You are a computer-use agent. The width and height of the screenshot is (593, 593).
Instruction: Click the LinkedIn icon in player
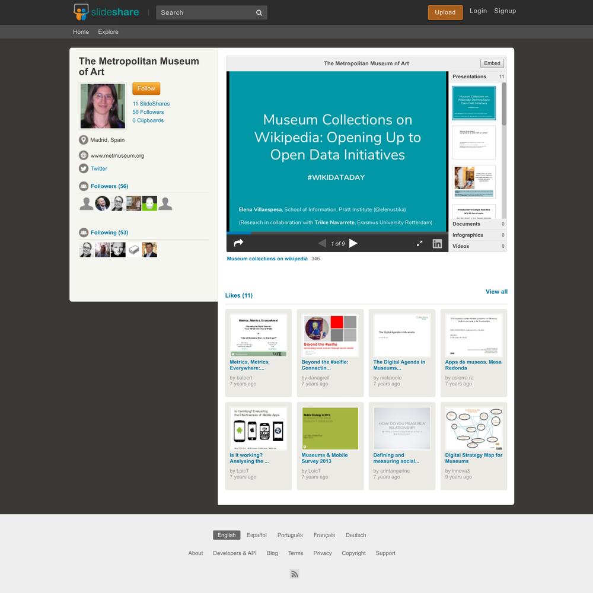(x=437, y=244)
